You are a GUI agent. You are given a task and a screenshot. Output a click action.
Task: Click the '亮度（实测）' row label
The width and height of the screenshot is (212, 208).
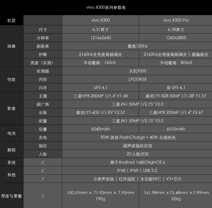tap(43, 63)
